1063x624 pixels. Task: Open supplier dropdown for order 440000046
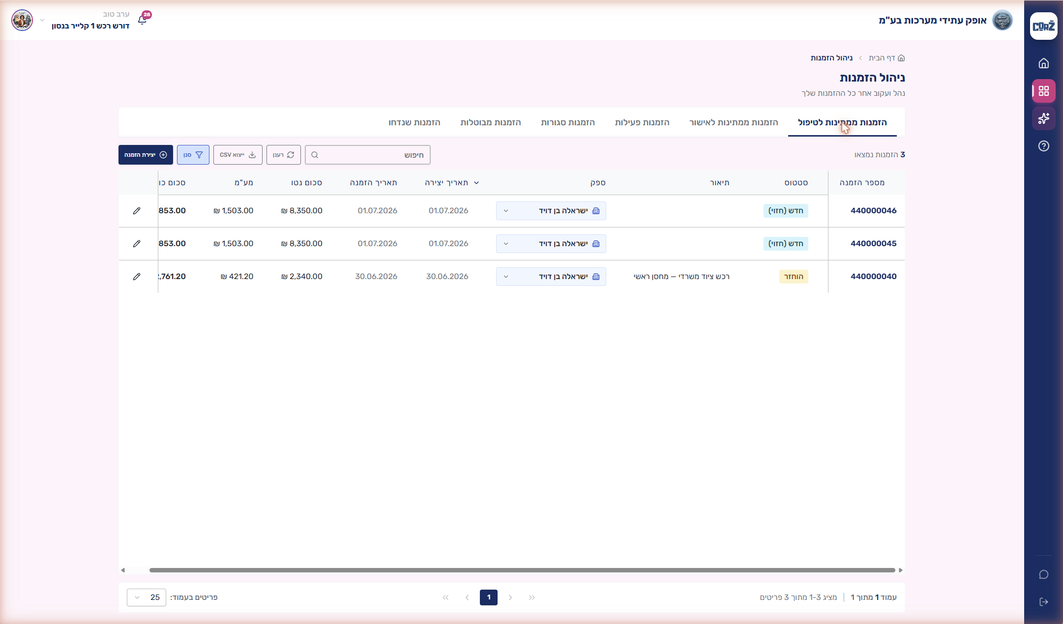tap(551, 211)
